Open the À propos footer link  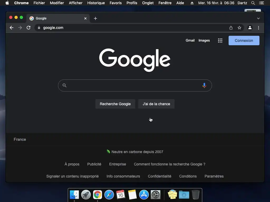72,164
